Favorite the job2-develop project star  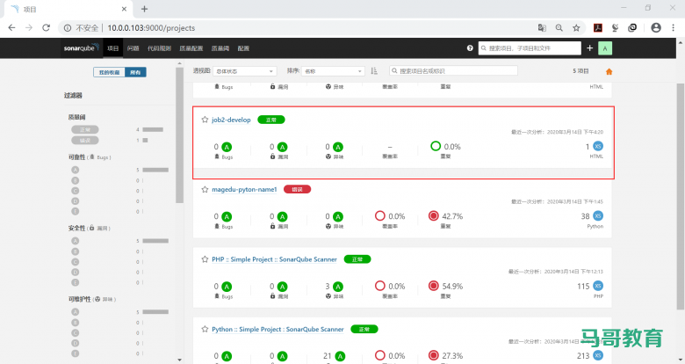click(205, 120)
